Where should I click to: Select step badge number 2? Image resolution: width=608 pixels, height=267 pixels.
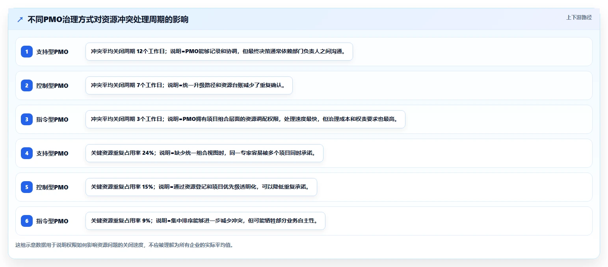pyautogui.click(x=27, y=85)
